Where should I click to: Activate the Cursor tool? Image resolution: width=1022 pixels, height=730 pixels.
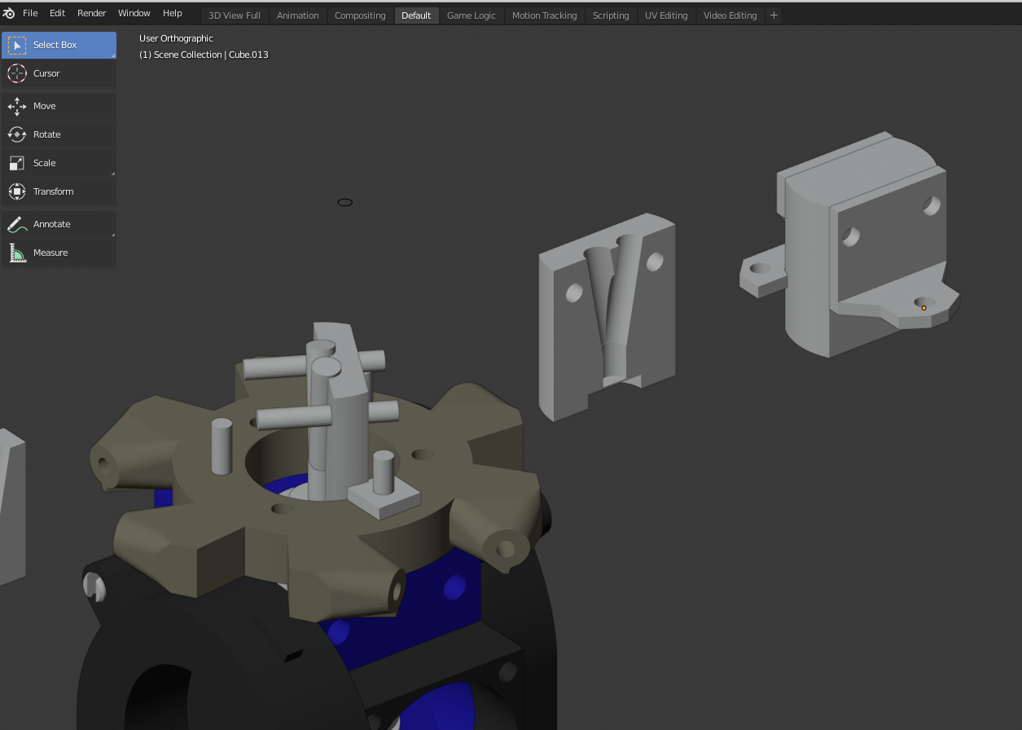pyautogui.click(x=58, y=73)
